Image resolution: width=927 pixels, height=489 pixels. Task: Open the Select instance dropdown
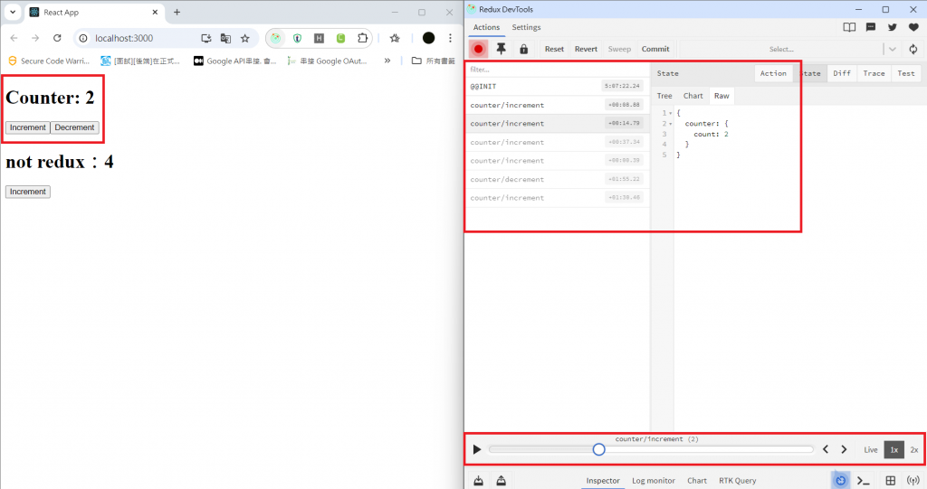coord(791,49)
